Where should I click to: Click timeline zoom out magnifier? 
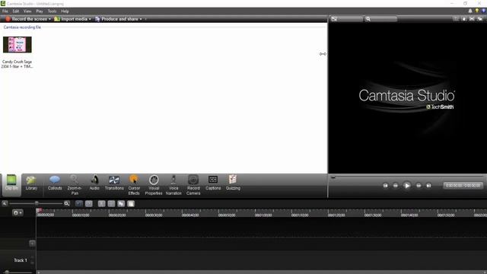tap(5, 203)
